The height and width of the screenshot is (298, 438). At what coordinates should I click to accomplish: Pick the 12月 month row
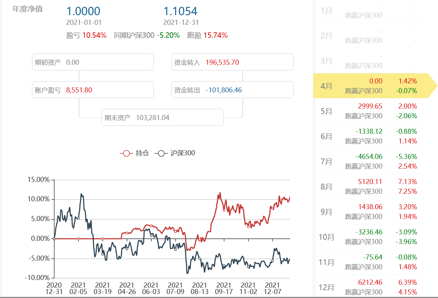(x=370, y=287)
